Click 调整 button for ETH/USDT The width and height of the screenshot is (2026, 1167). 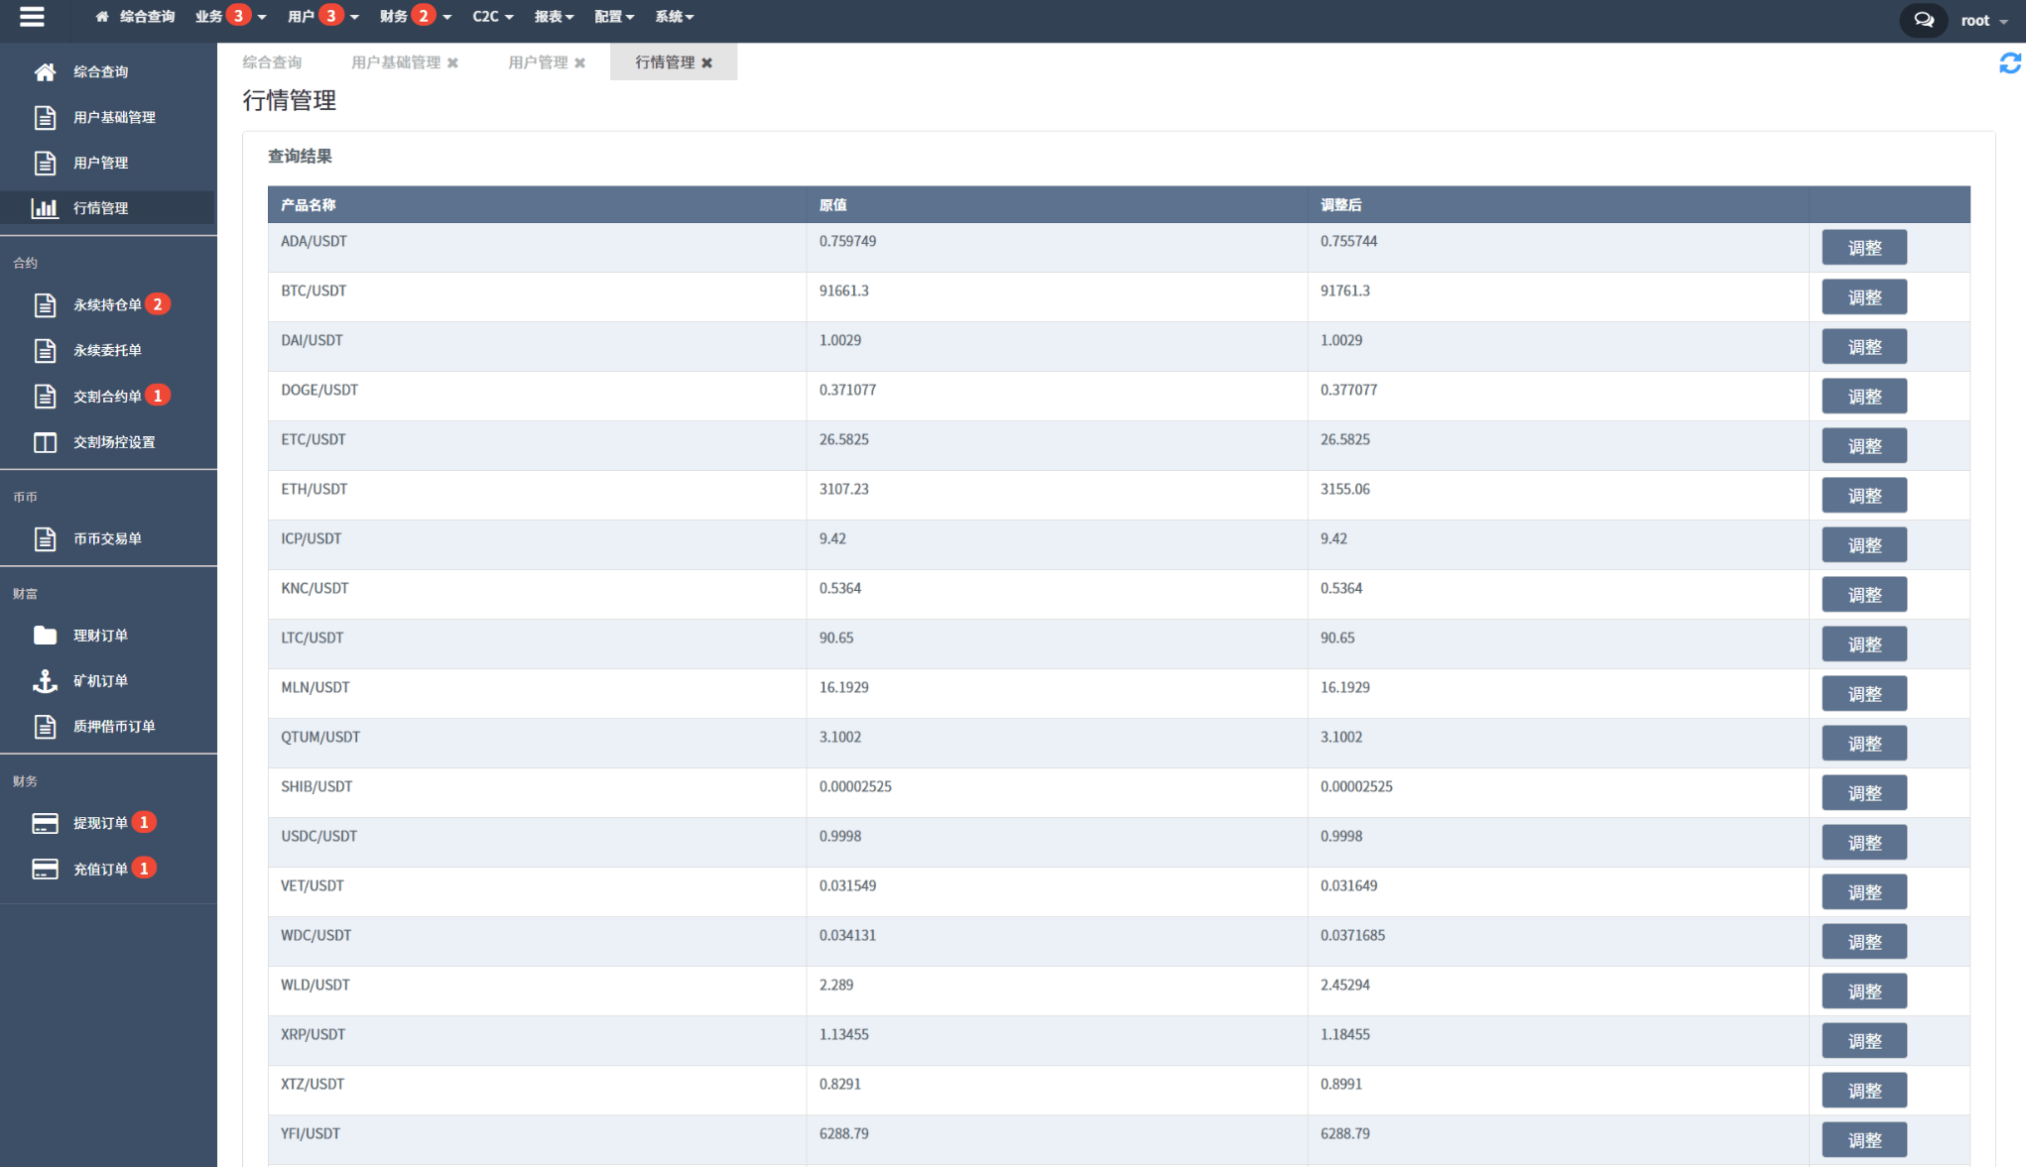pos(1864,496)
